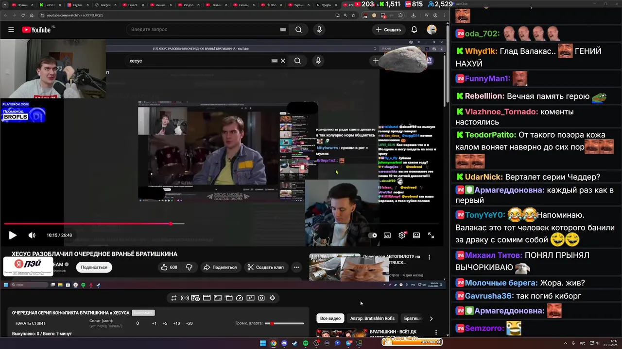Viewport: 622px width, 349px height.
Task: Open FunnyMan1's username in chat
Action: [x=487, y=79]
